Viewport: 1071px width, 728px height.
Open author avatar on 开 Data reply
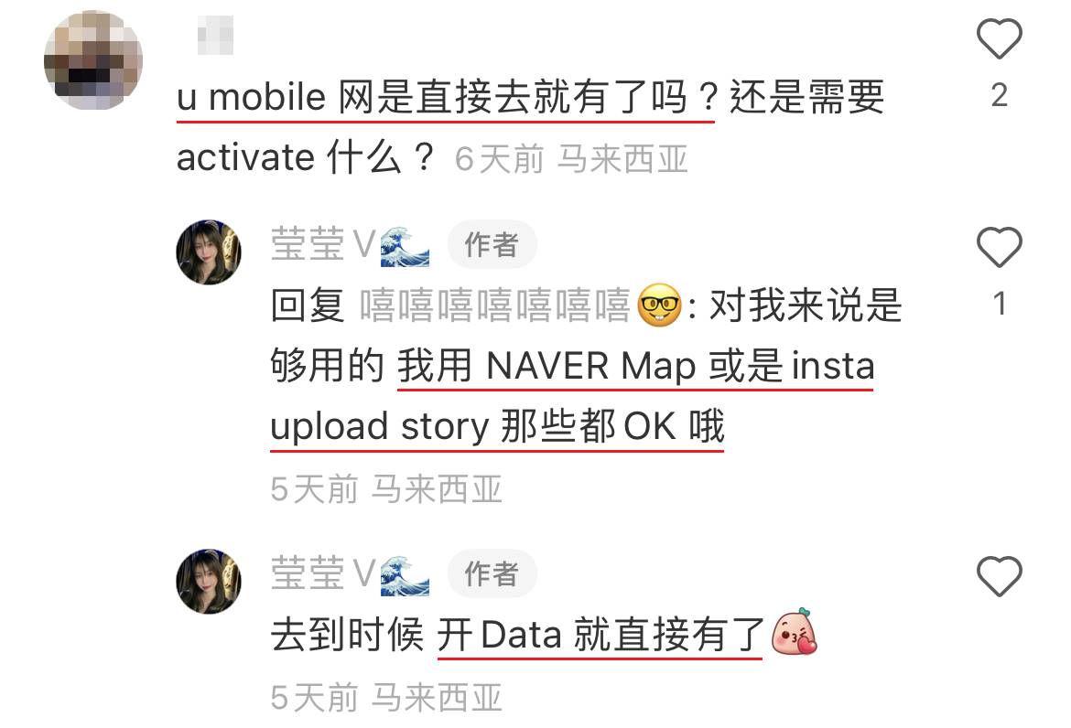(209, 582)
